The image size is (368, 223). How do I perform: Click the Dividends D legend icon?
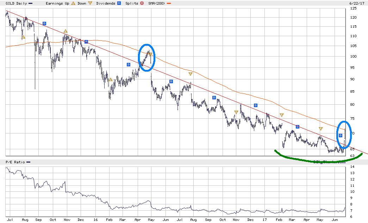[x=119, y=3]
